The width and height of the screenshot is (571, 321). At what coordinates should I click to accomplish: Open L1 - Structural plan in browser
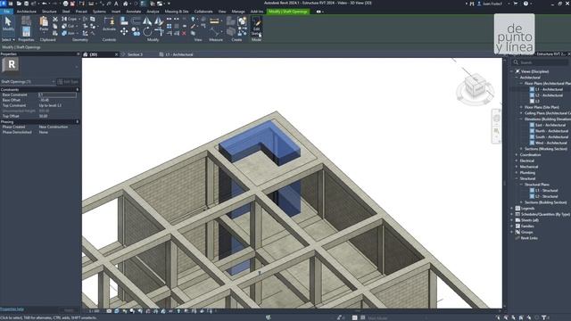pyautogui.click(x=546, y=191)
